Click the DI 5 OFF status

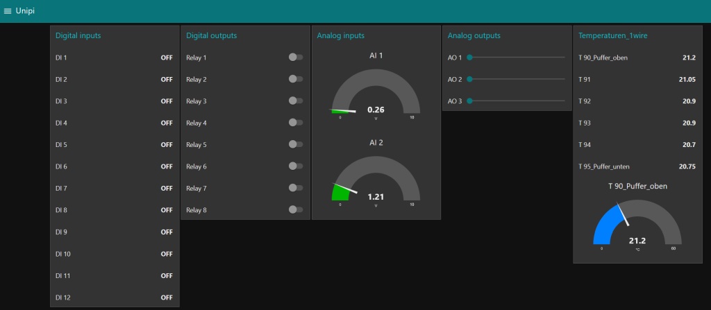point(167,144)
